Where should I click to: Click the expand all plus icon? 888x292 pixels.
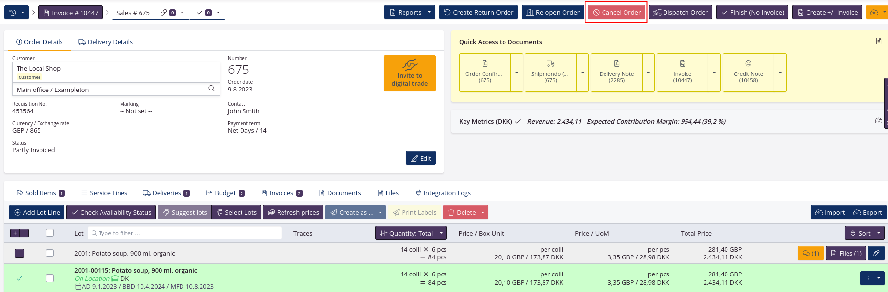(x=15, y=233)
